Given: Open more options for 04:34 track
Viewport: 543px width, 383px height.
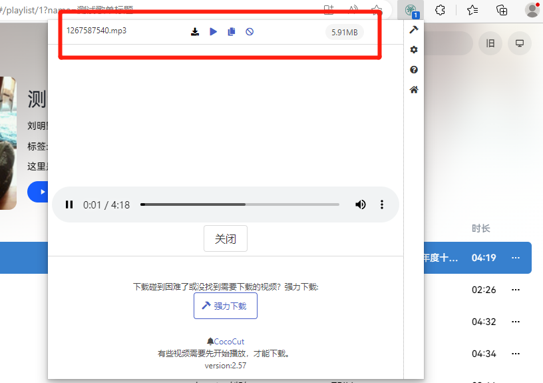Looking at the screenshot, I should [516, 354].
